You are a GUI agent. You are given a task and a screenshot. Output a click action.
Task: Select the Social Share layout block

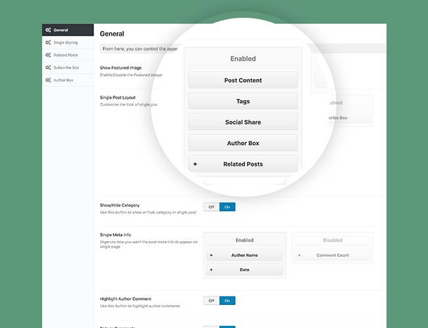tap(243, 122)
